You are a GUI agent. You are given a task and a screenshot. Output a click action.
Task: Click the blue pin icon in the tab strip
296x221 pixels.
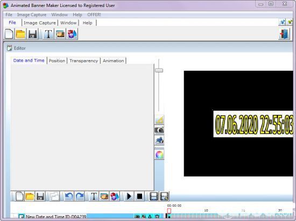(x=282, y=22)
